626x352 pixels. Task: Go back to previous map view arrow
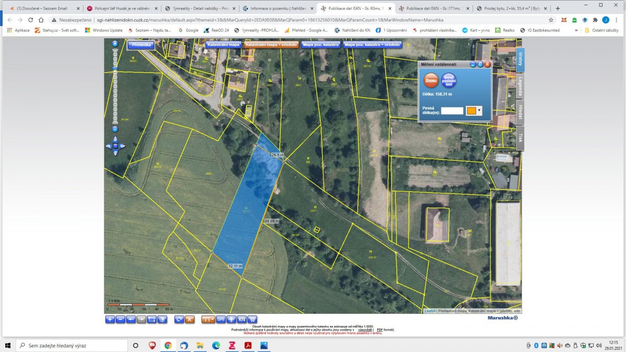131,319
